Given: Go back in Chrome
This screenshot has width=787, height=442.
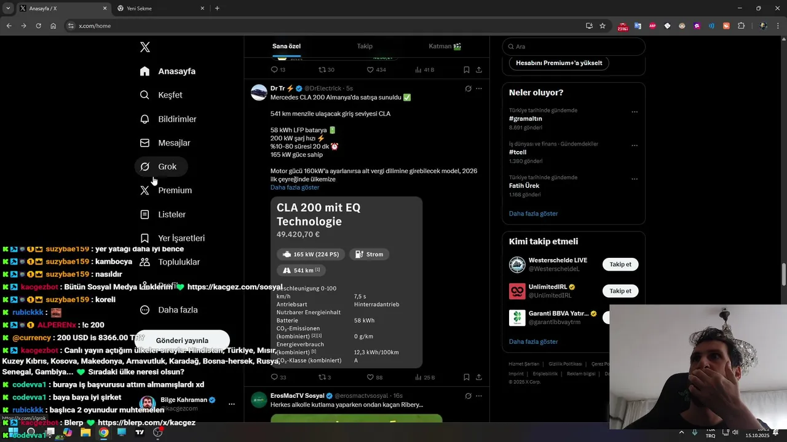Looking at the screenshot, I should (9, 26).
